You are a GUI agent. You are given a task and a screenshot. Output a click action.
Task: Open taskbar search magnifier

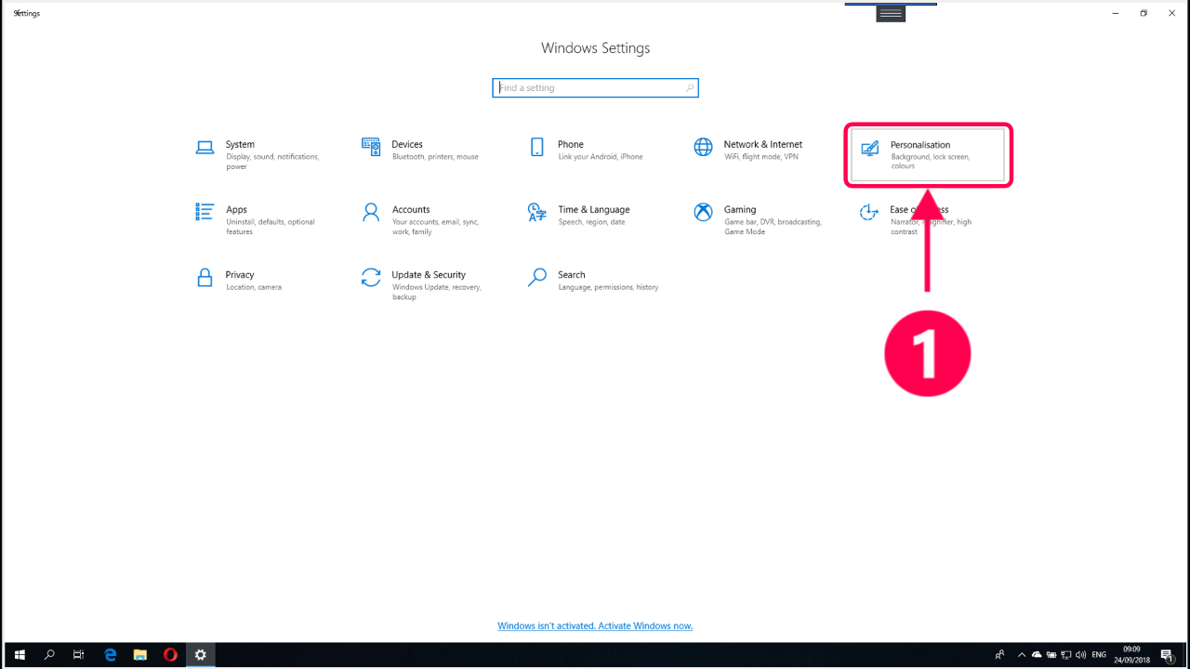(x=50, y=655)
